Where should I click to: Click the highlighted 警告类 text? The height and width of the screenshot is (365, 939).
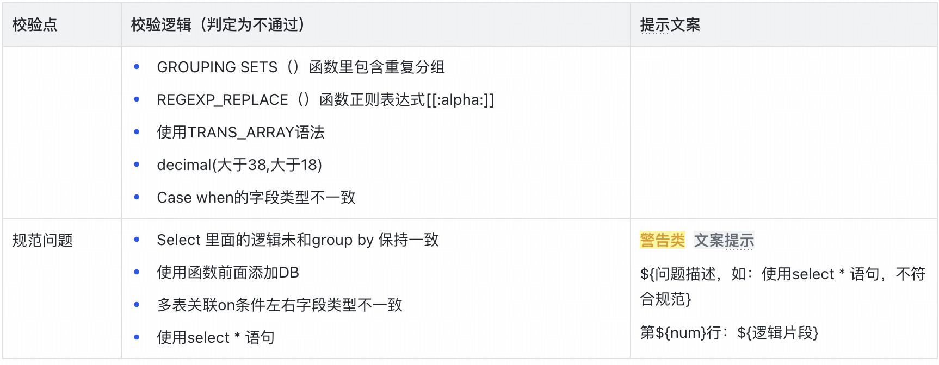coord(662,240)
